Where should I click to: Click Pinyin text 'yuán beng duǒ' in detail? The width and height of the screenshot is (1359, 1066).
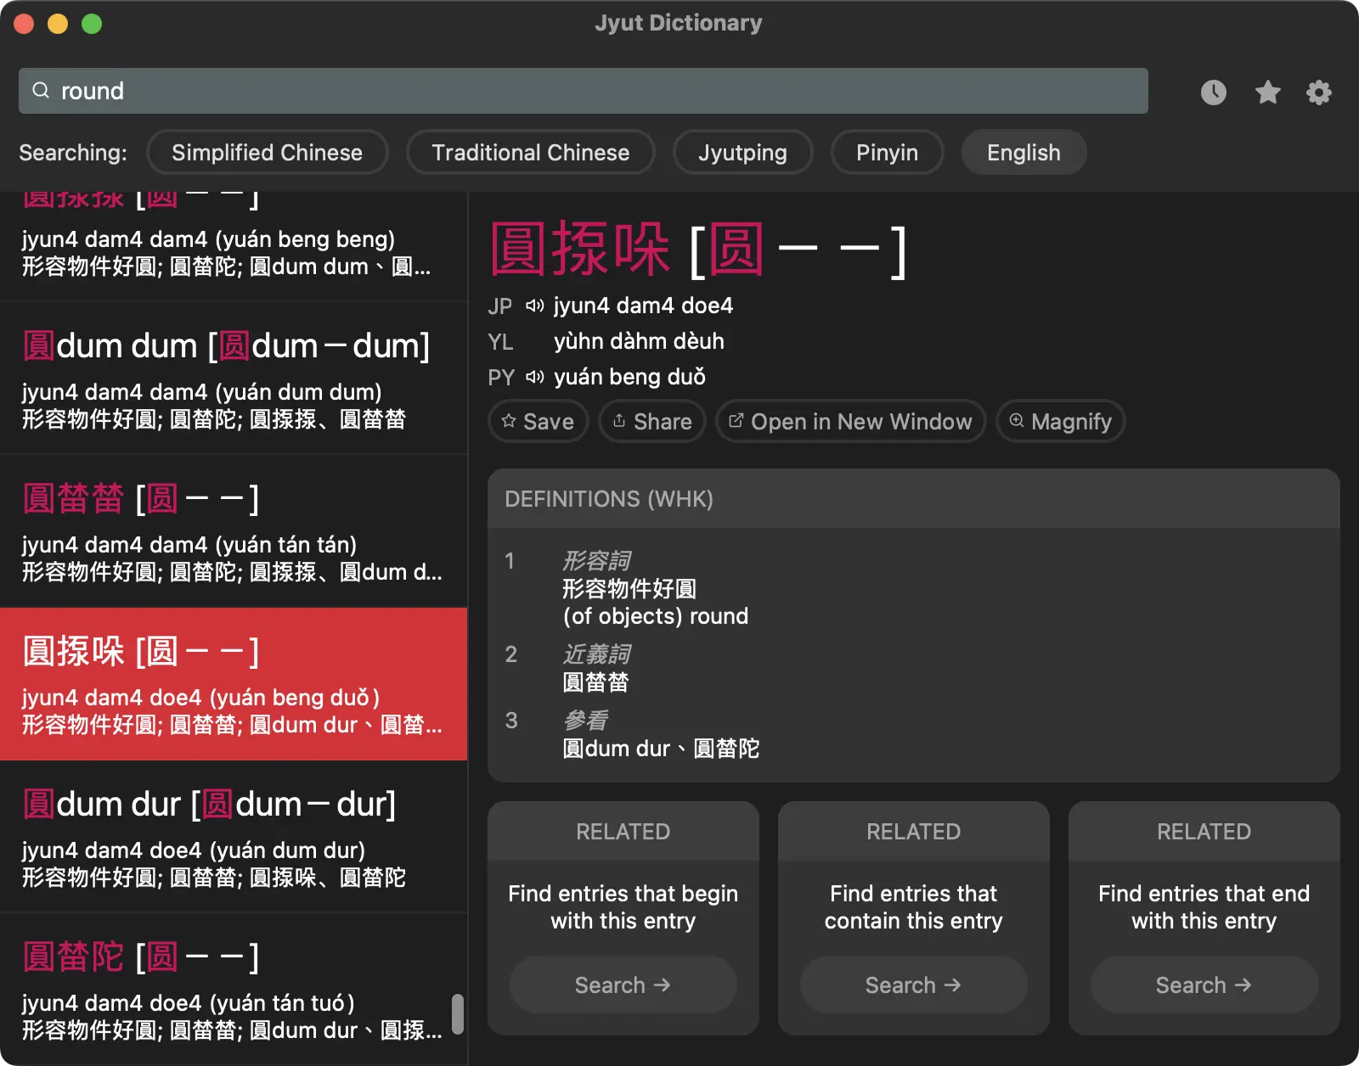(630, 377)
